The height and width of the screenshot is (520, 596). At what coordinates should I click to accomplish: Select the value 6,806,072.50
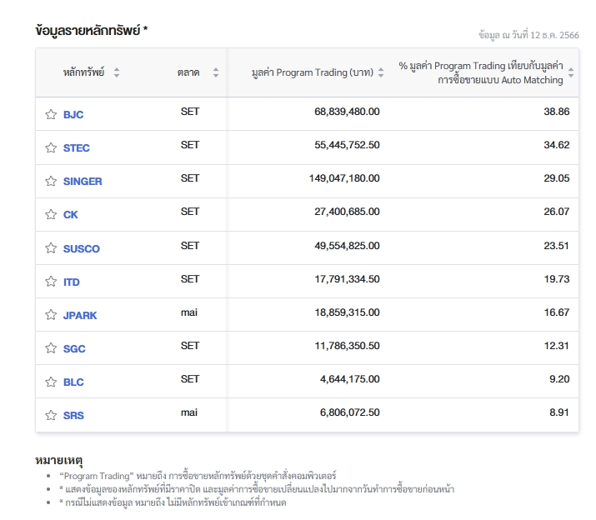(350, 412)
